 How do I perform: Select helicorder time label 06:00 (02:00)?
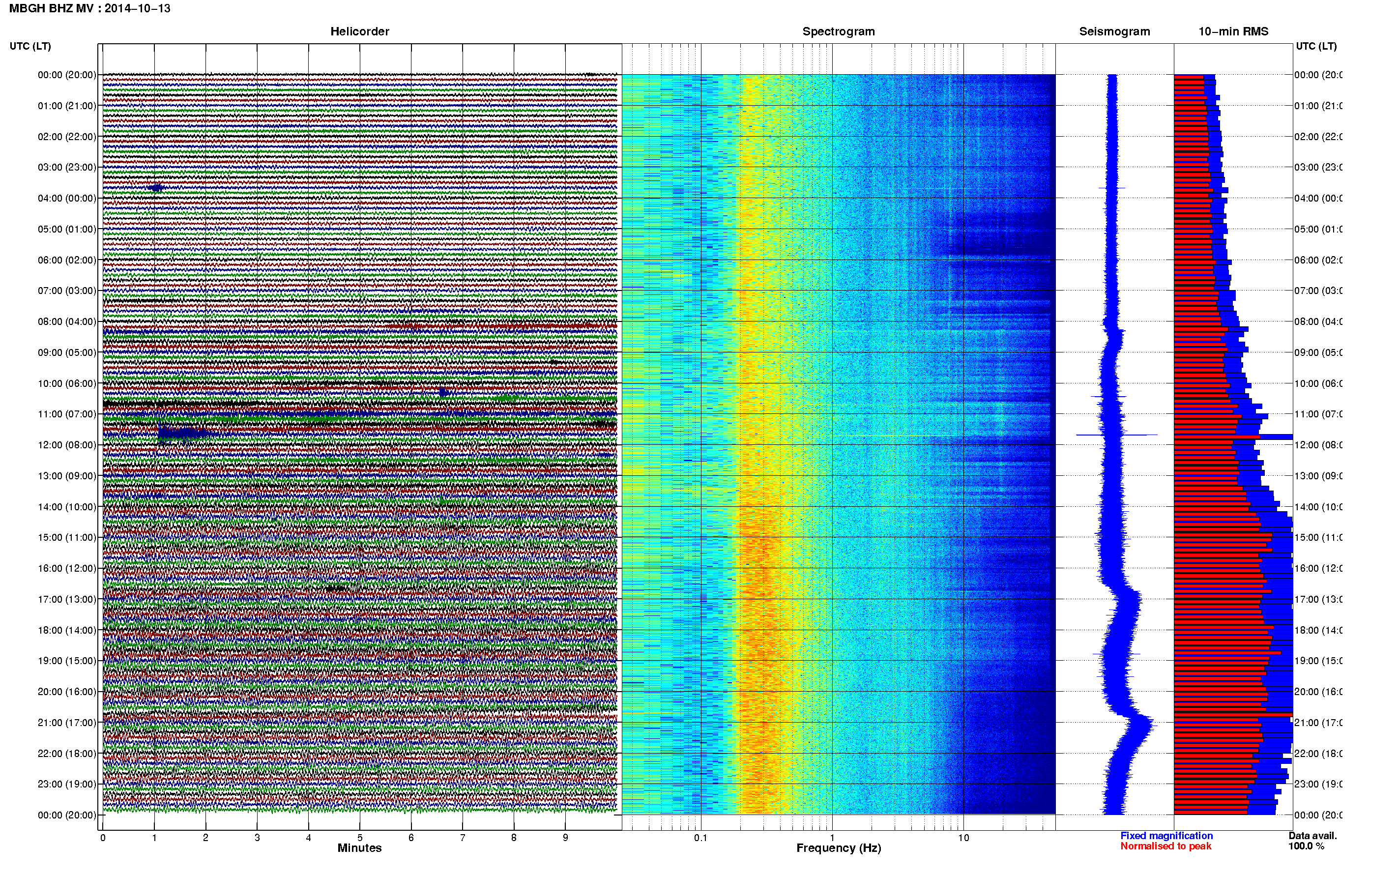pyautogui.click(x=67, y=260)
